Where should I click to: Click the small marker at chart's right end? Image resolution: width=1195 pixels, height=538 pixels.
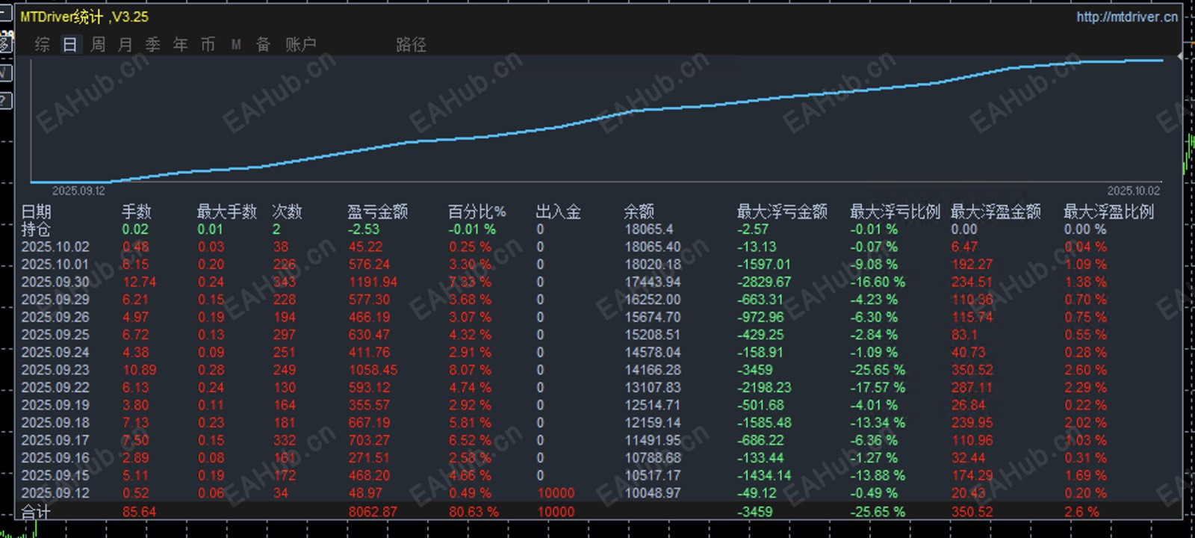[1180, 56]
